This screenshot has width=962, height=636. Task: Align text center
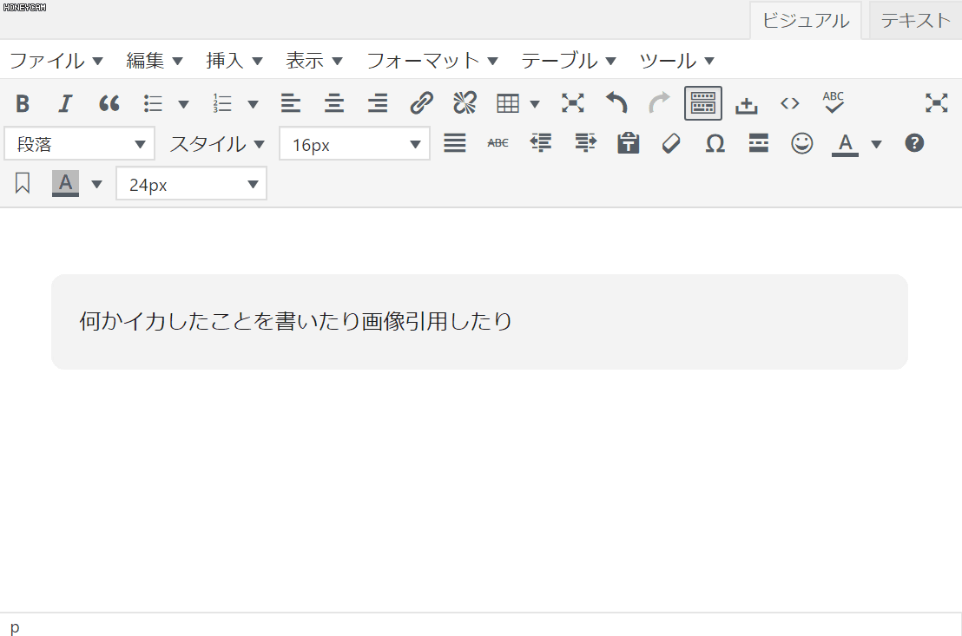coord(333,103)
